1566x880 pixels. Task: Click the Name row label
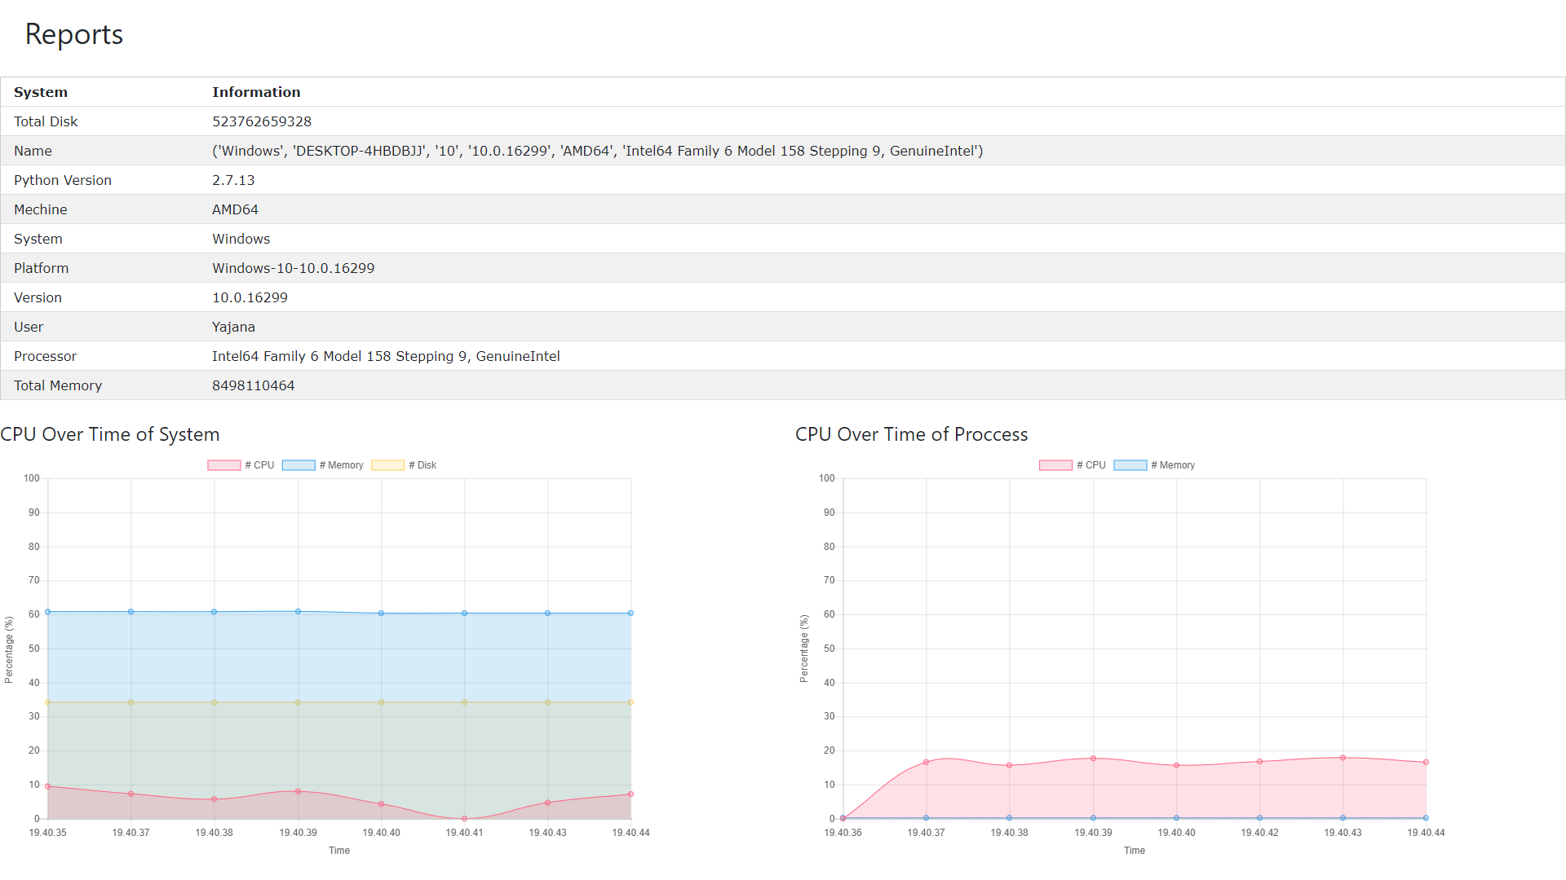(33, 151)
